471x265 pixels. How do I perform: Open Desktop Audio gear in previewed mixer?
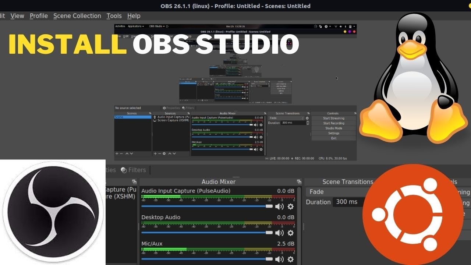[261, 137]
